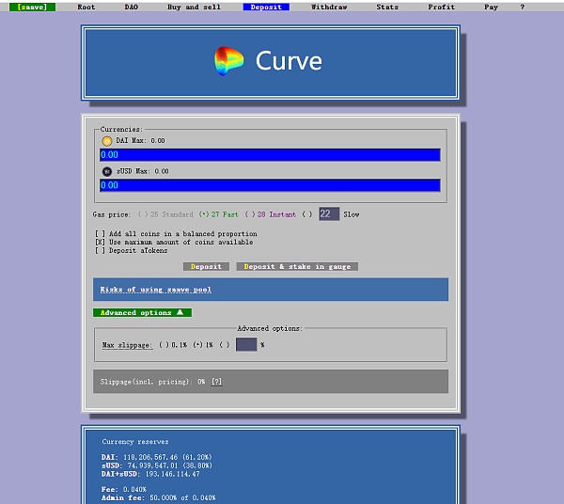
Task: Open the DAO menu item
Action: [x=132, y=8]
